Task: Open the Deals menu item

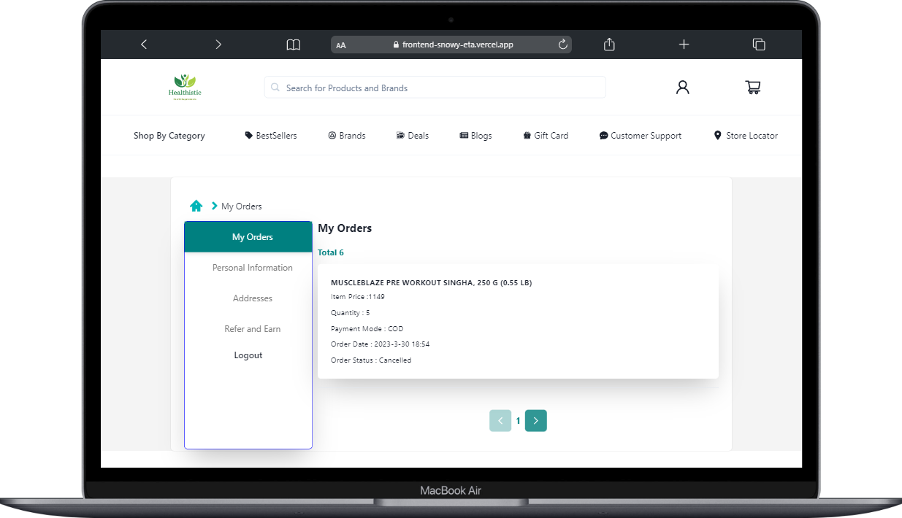Action: tap(413, 136)
